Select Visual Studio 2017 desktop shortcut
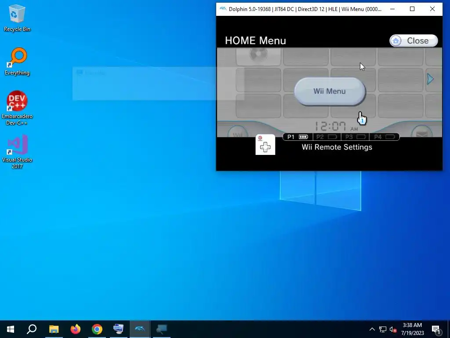This screenshot has height=338, width=450. pos(17,151)
